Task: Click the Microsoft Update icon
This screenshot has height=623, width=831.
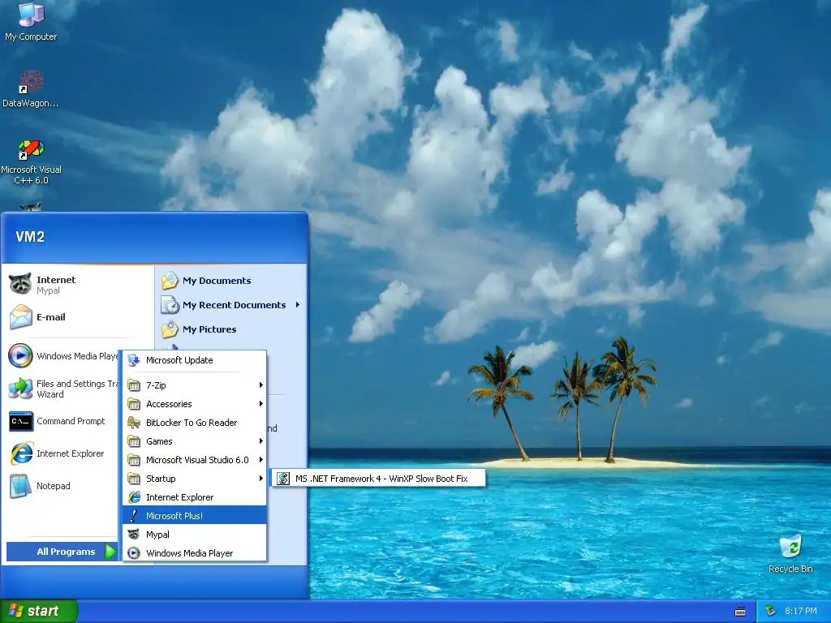Action: (134, 360)
